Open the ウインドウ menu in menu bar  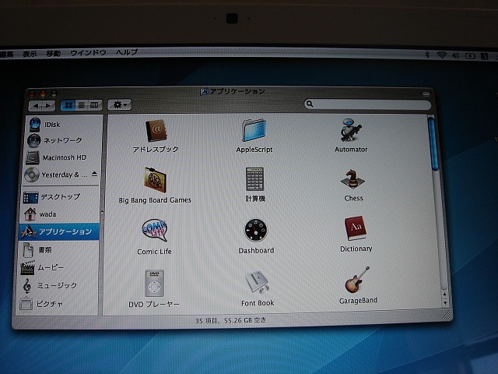[88, 53]
